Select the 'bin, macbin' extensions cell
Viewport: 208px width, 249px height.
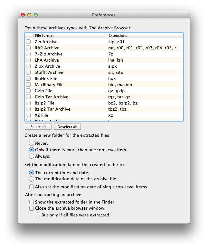point(145,85)
